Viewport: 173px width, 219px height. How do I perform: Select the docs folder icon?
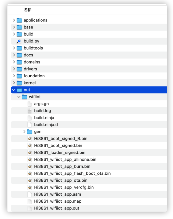coord(19,55)
